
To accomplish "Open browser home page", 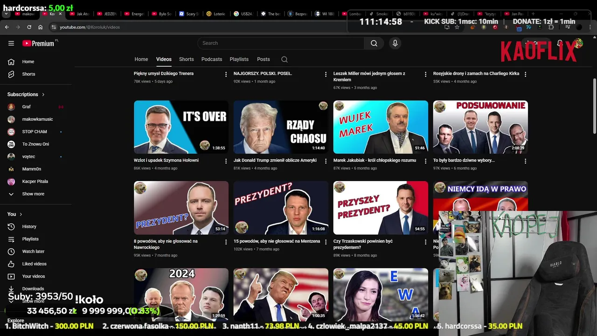I will [x=40, y=27].
